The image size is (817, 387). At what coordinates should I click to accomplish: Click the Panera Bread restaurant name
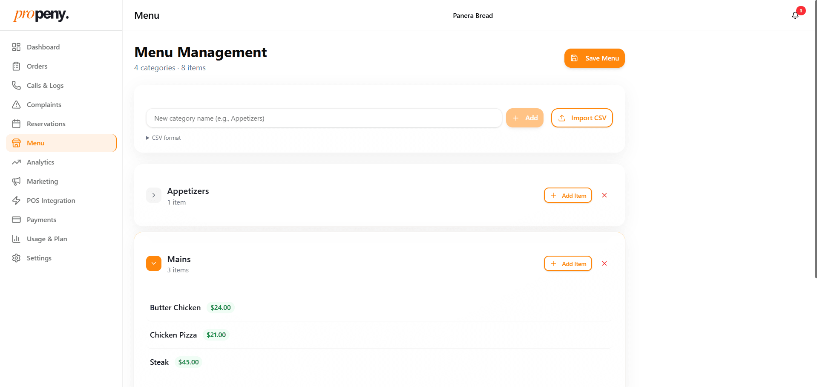473,15
